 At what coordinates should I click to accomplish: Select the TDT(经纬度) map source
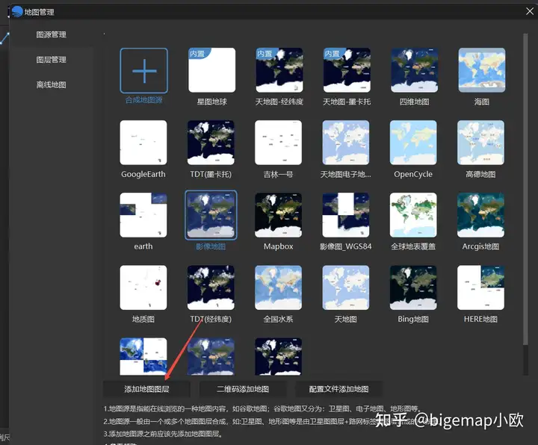pyautogui.click(x=211, y=287)
